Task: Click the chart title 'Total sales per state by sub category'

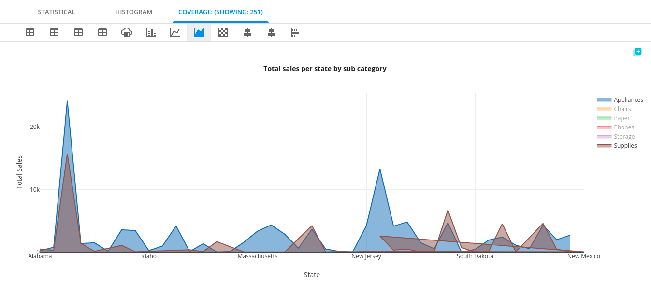Action: point(325,69)
